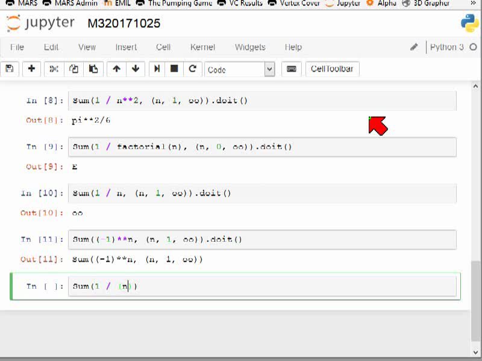Image resolution: width=482 pixels, height=361 pixels.
Task: Click input cell In [9] with factorial
Action: tap(262, 147)
